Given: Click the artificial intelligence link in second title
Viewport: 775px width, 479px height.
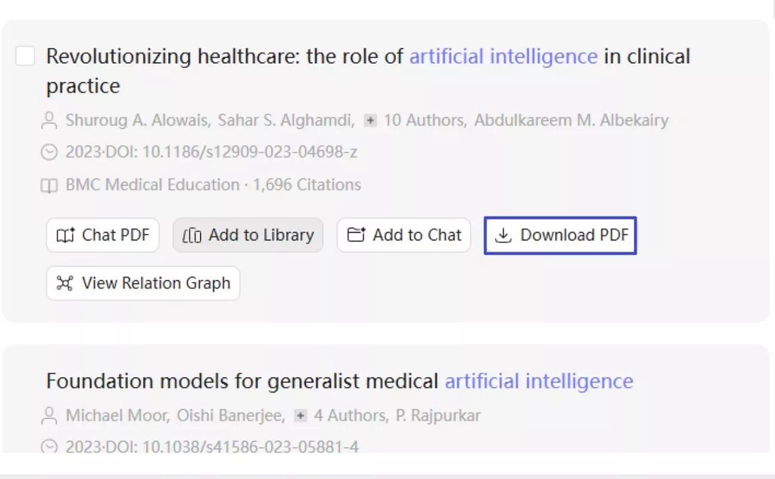Looking at the screenshot, I should pyautogui.click(x=538, y=381).
